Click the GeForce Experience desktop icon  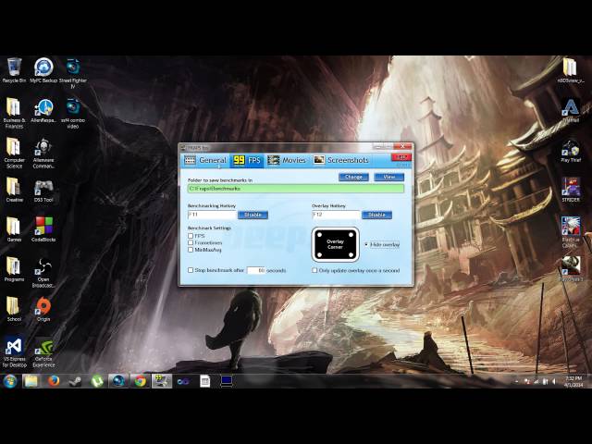(x=43, y=351)
